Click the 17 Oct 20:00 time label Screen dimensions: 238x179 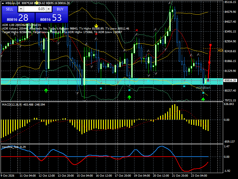click(x=123, y=176)
